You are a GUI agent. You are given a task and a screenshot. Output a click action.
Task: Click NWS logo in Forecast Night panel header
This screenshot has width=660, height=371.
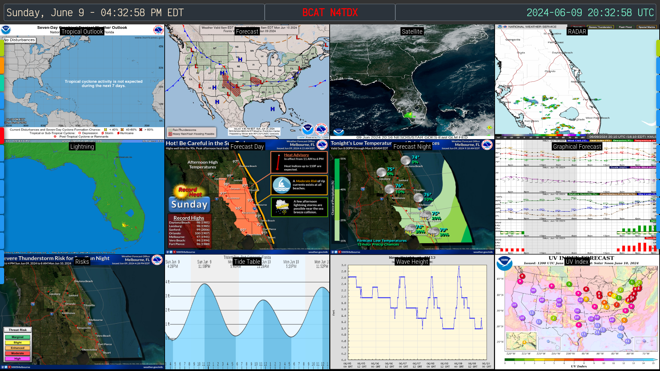487,145
